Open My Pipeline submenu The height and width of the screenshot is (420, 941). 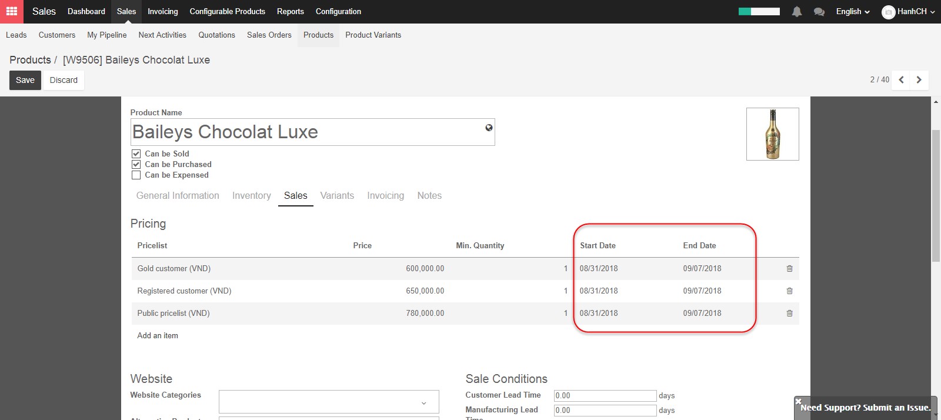(x=107, y=35)
